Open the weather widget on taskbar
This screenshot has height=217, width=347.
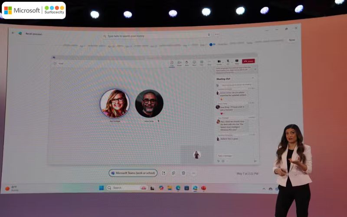[12, 188]
